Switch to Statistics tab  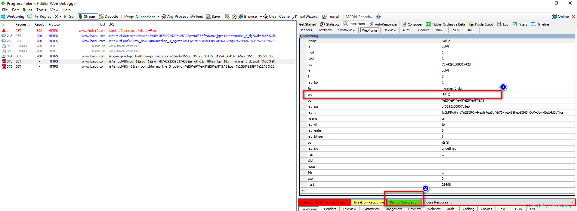[330, 24]
